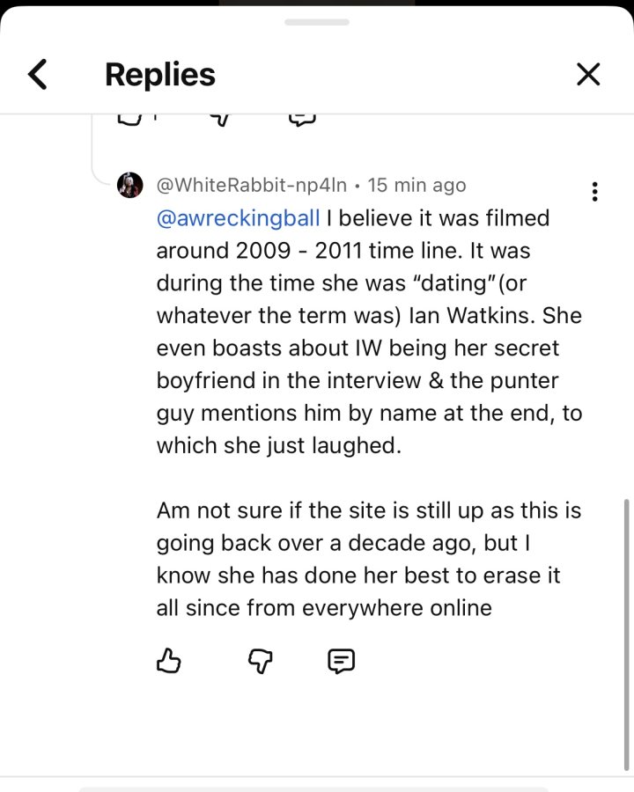Tap the paragraph mentioning Ian Watkins
The width and height of the screenshot is (634, 792).
(x=369, y=332)
